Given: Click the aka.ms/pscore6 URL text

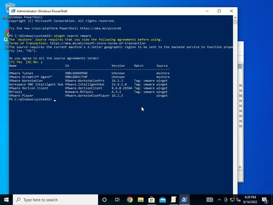Looking at the screenshot, I should [101, 28].
